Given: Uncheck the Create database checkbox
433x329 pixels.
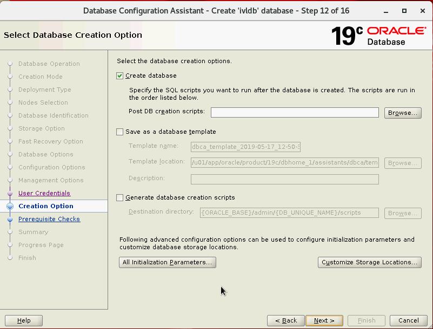Looking at the screenshot, I should click(x=120, y=76).
